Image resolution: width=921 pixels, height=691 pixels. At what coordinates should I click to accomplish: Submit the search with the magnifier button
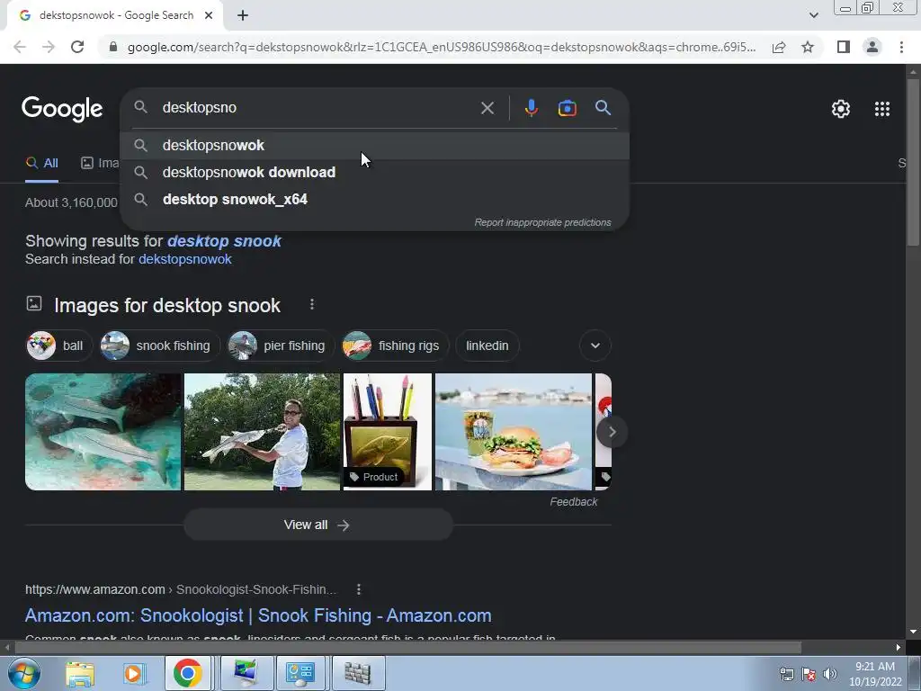(x=603, y=108)
